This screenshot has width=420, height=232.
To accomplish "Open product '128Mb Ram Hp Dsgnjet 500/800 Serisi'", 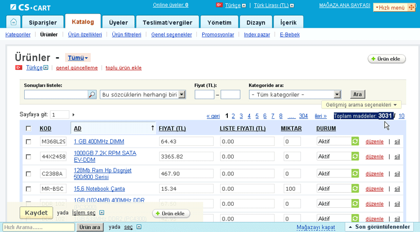I will (x=102, y=174).
